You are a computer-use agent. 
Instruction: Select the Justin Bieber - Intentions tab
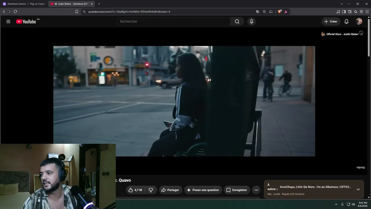click(71, 4)
